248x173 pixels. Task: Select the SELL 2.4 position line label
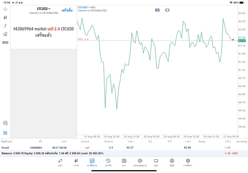pos(83,39)
